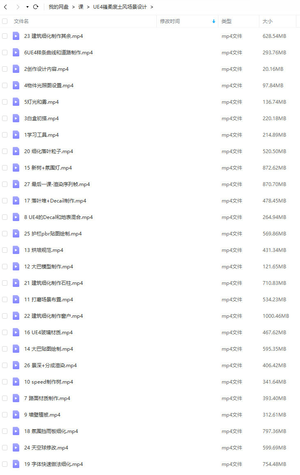300x475 pixels.
Task: Check the box for 2创作设计内容.mp4
Action: pyautogui.click(x=5, y=69)
